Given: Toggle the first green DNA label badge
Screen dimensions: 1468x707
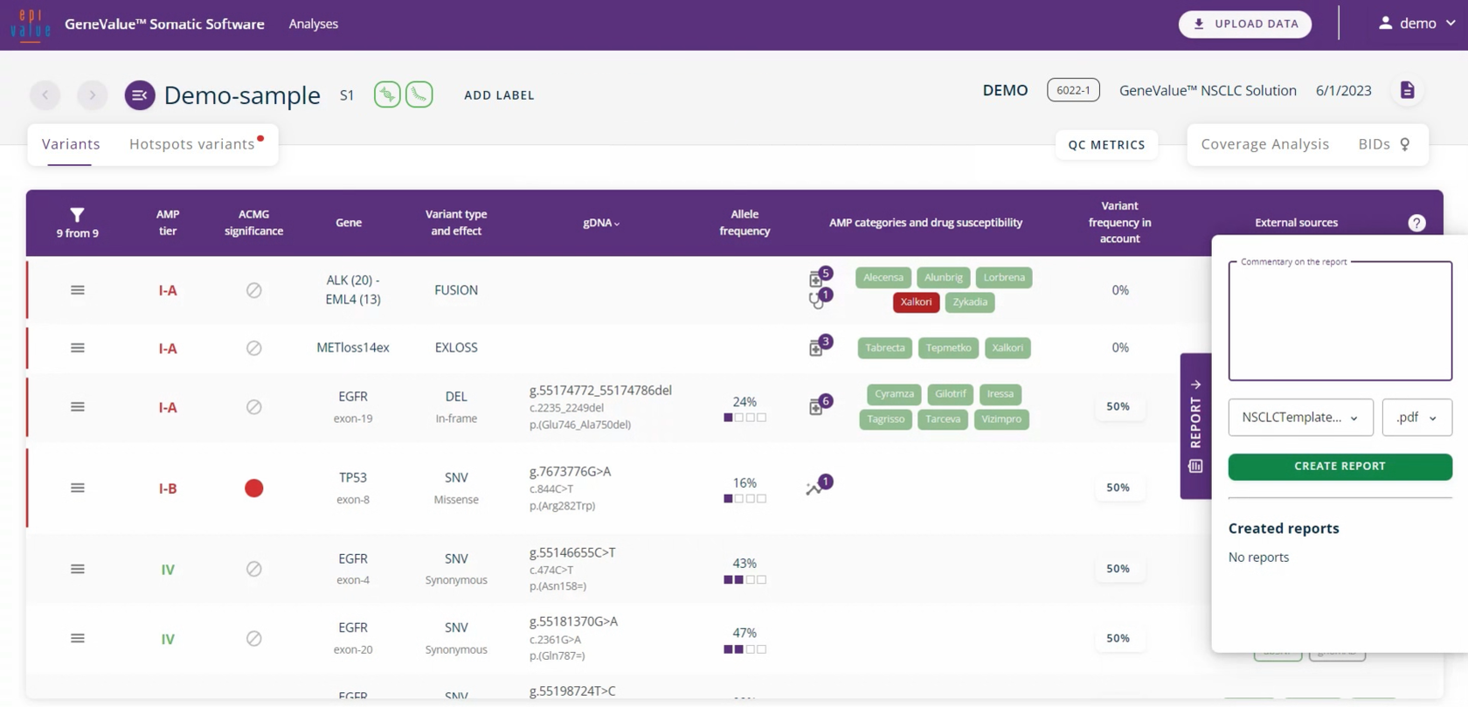Looking at the screenshot, I should 387,94.
